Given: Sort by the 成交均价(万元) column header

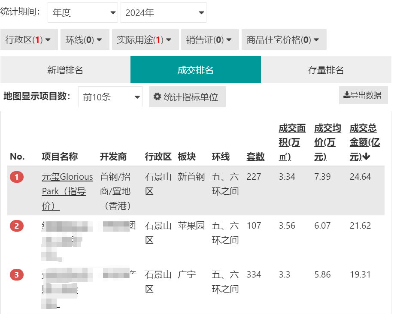Looking at the screenshot, I should tap(327, 142).
